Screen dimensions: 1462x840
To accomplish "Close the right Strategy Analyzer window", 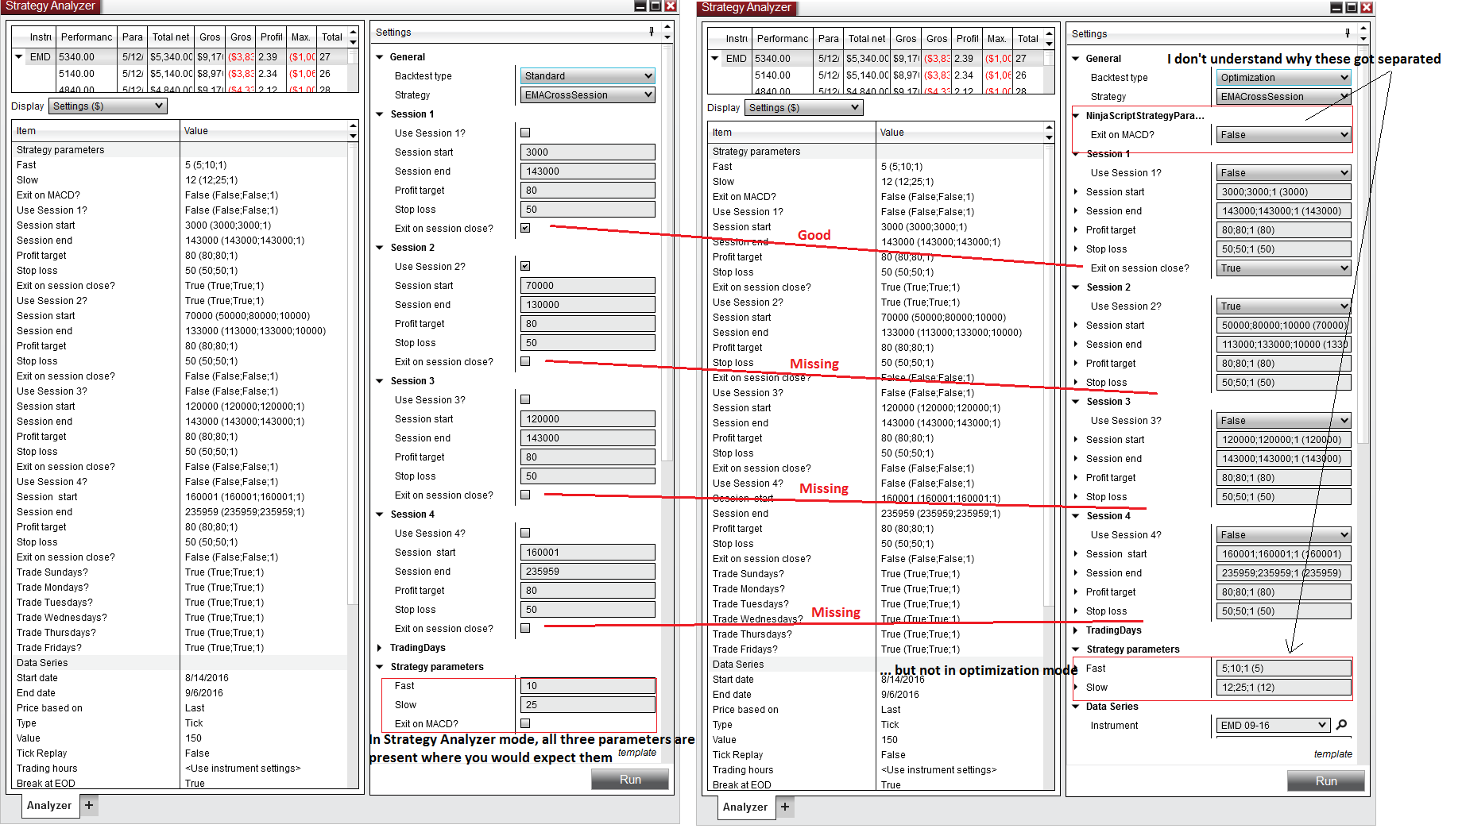I will point(1367,7).
